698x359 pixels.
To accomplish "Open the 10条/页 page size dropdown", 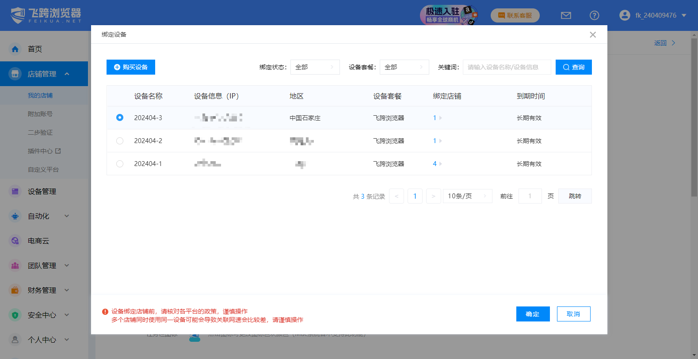I will click(467, 196).
